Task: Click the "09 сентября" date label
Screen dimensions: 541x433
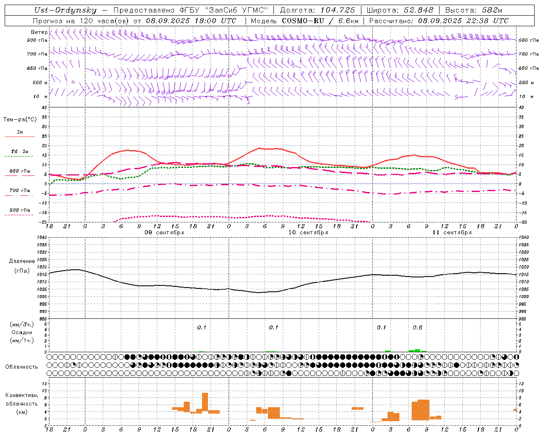Action: [164, 233]
